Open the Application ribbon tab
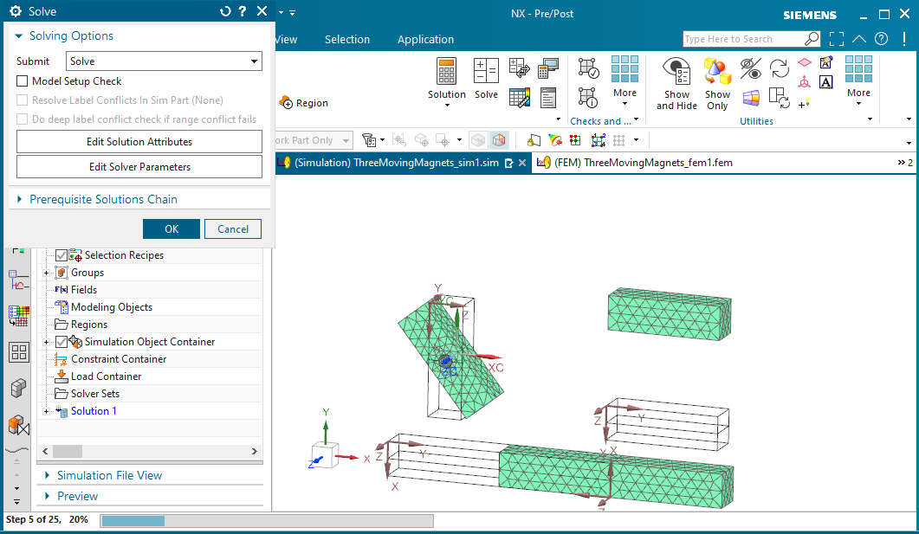The width and height of the screenshot is (919, 534). 425,39
